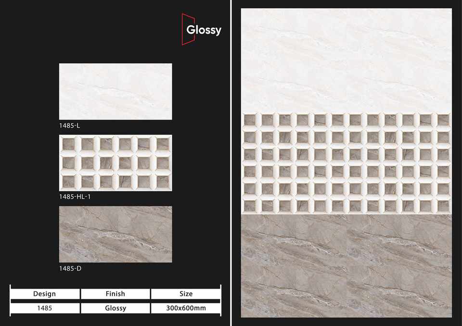Select the "300x600mm" size value cell
Screen dimensions: 462x326
click(x=186, y=308)
